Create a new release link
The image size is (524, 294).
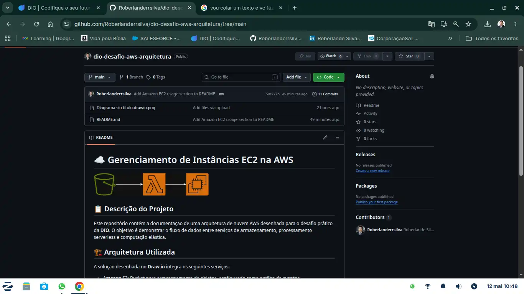coord(372,171)
